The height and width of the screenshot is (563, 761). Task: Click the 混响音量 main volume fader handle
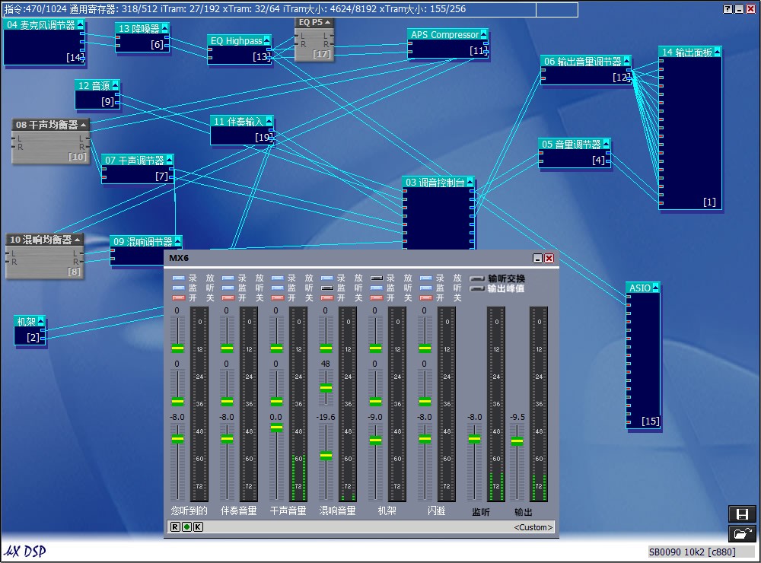point(326,456)
